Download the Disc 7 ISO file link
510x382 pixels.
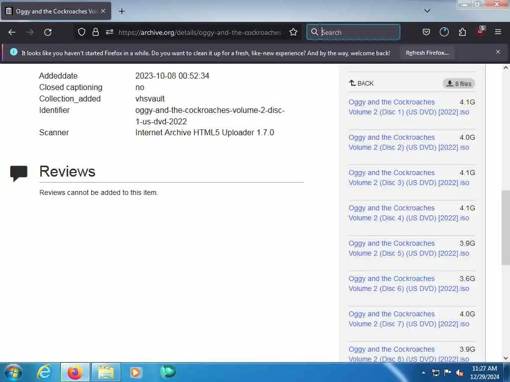[409, 319]
